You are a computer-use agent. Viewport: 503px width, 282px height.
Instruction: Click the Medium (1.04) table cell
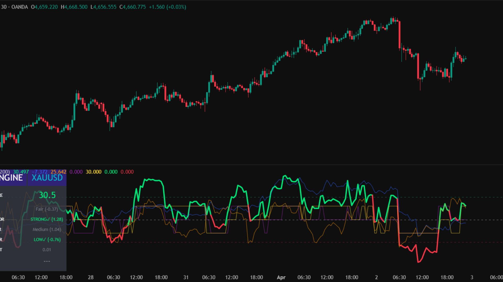tap(47, 229)
